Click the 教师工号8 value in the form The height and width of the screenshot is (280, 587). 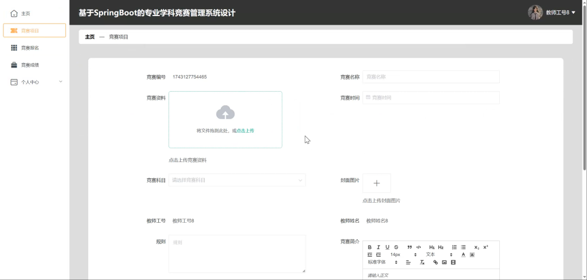[x=183, y=221]
